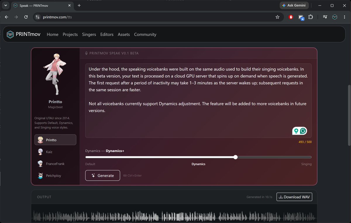The image size is (351, 223).
Task: Click the Grammarly icon in text area
Action: tap(303, 131)
